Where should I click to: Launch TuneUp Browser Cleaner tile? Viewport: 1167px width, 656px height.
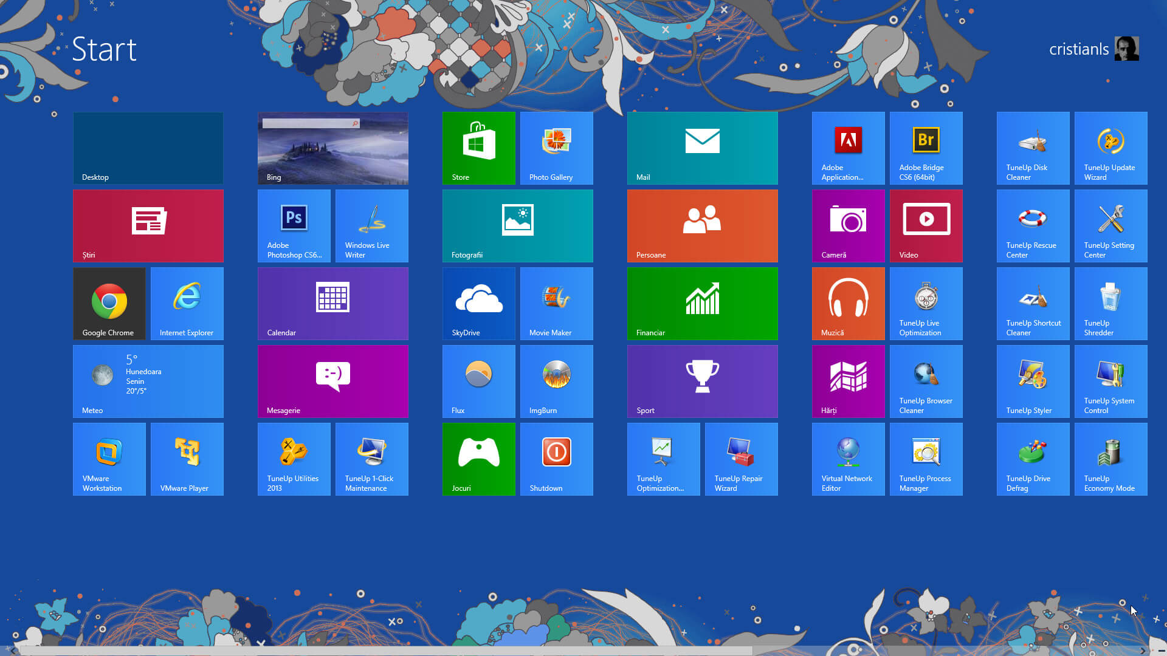click(x=926, y=381)
